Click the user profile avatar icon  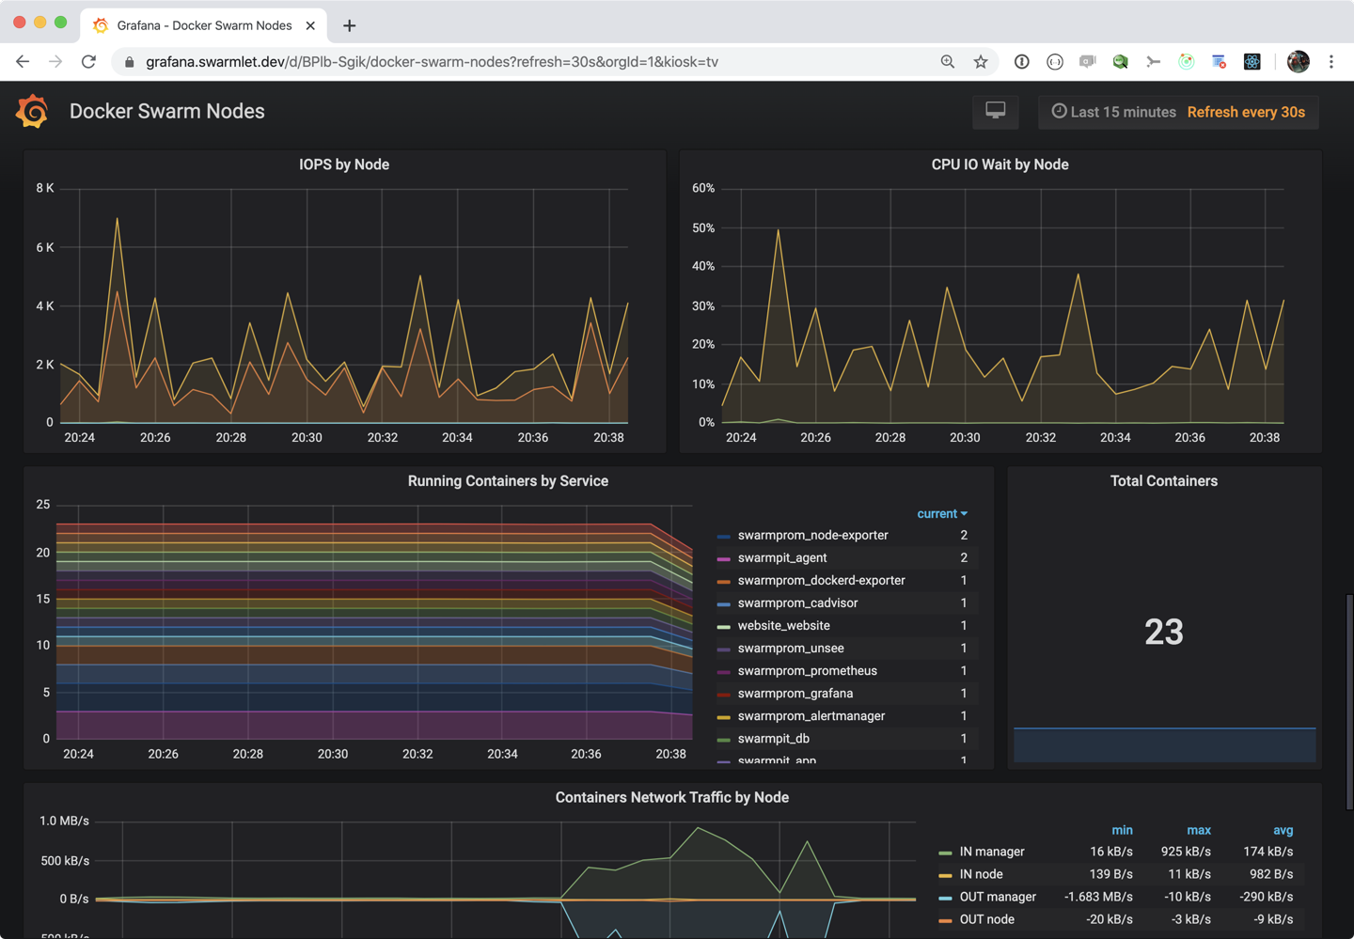click(1298, 62)
